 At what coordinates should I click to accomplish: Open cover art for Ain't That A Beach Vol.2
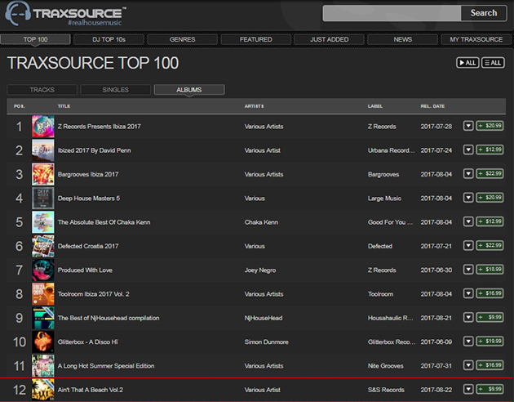(x=43, y=390)
